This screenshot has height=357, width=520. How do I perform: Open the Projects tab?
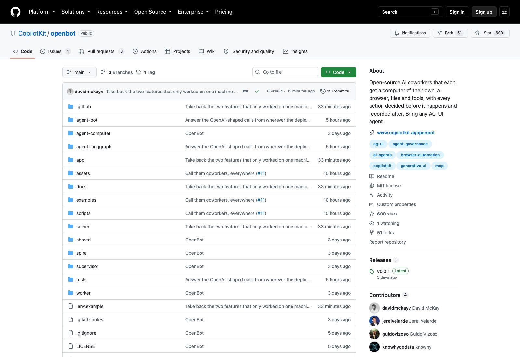click(177, 51)
